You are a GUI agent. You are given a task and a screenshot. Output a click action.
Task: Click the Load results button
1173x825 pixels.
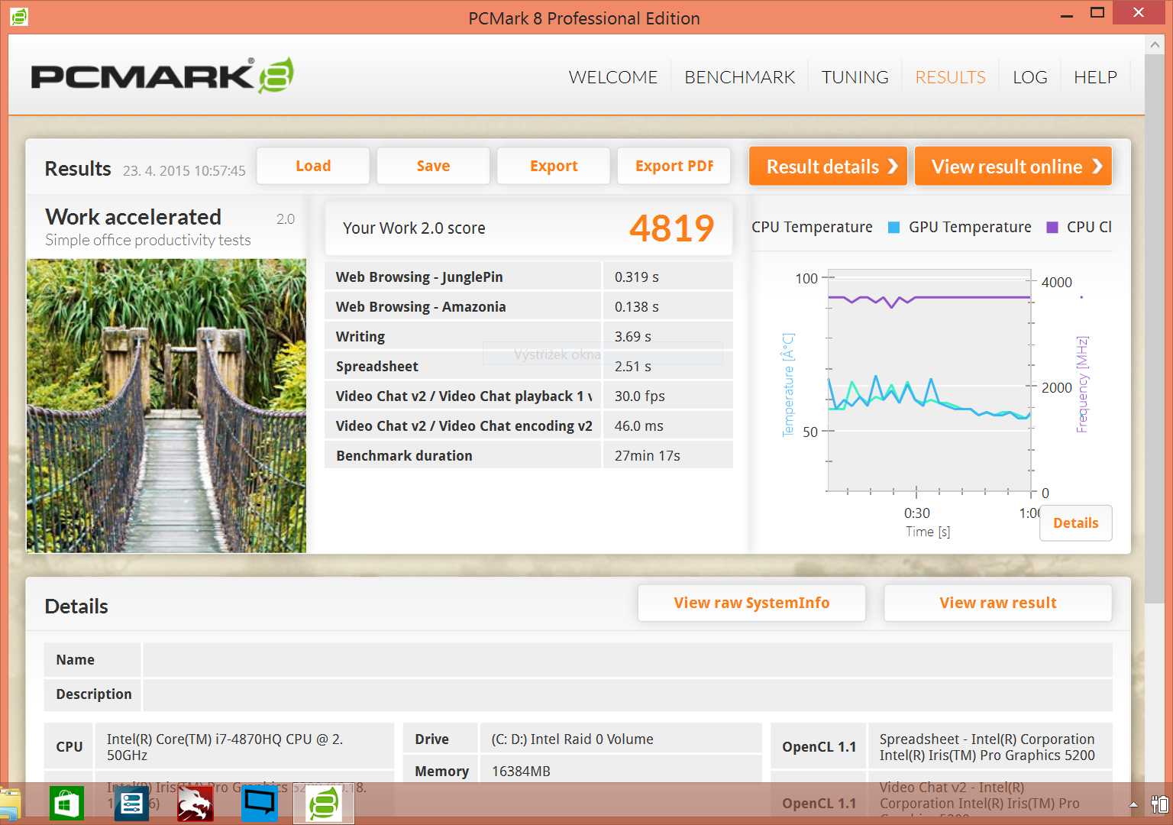click(313, 166)
